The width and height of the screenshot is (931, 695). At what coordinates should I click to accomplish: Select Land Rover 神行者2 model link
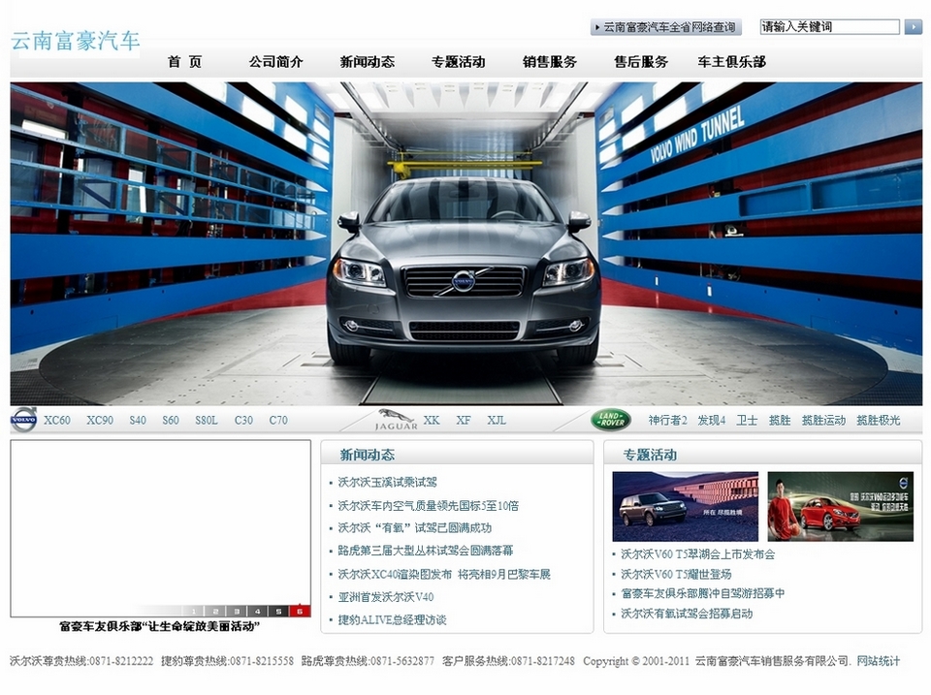tap(667, 421)
